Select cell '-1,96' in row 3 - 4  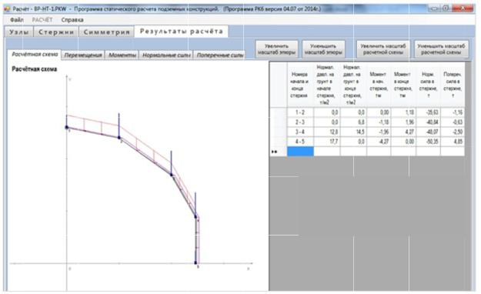[x=379, y=132]
